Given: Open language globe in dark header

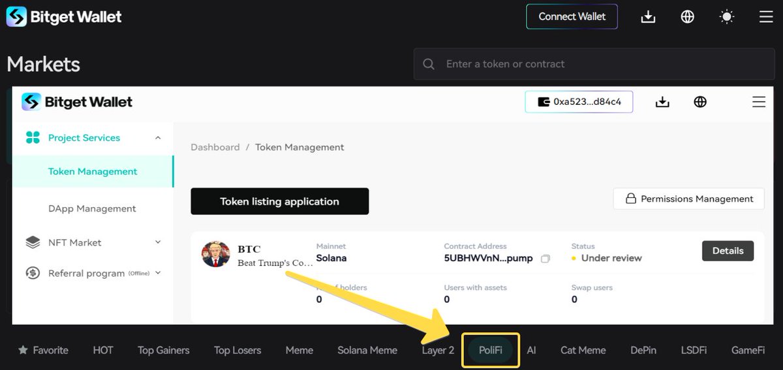Looking at the screenshot, I should tap(687, 17).
